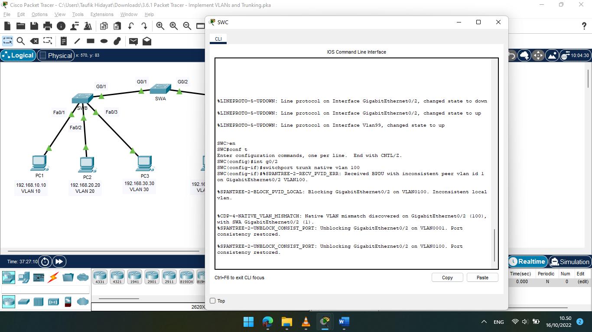Select Miscellaneous folder category
Screen dimensions: 592x332
click(68, 277)
